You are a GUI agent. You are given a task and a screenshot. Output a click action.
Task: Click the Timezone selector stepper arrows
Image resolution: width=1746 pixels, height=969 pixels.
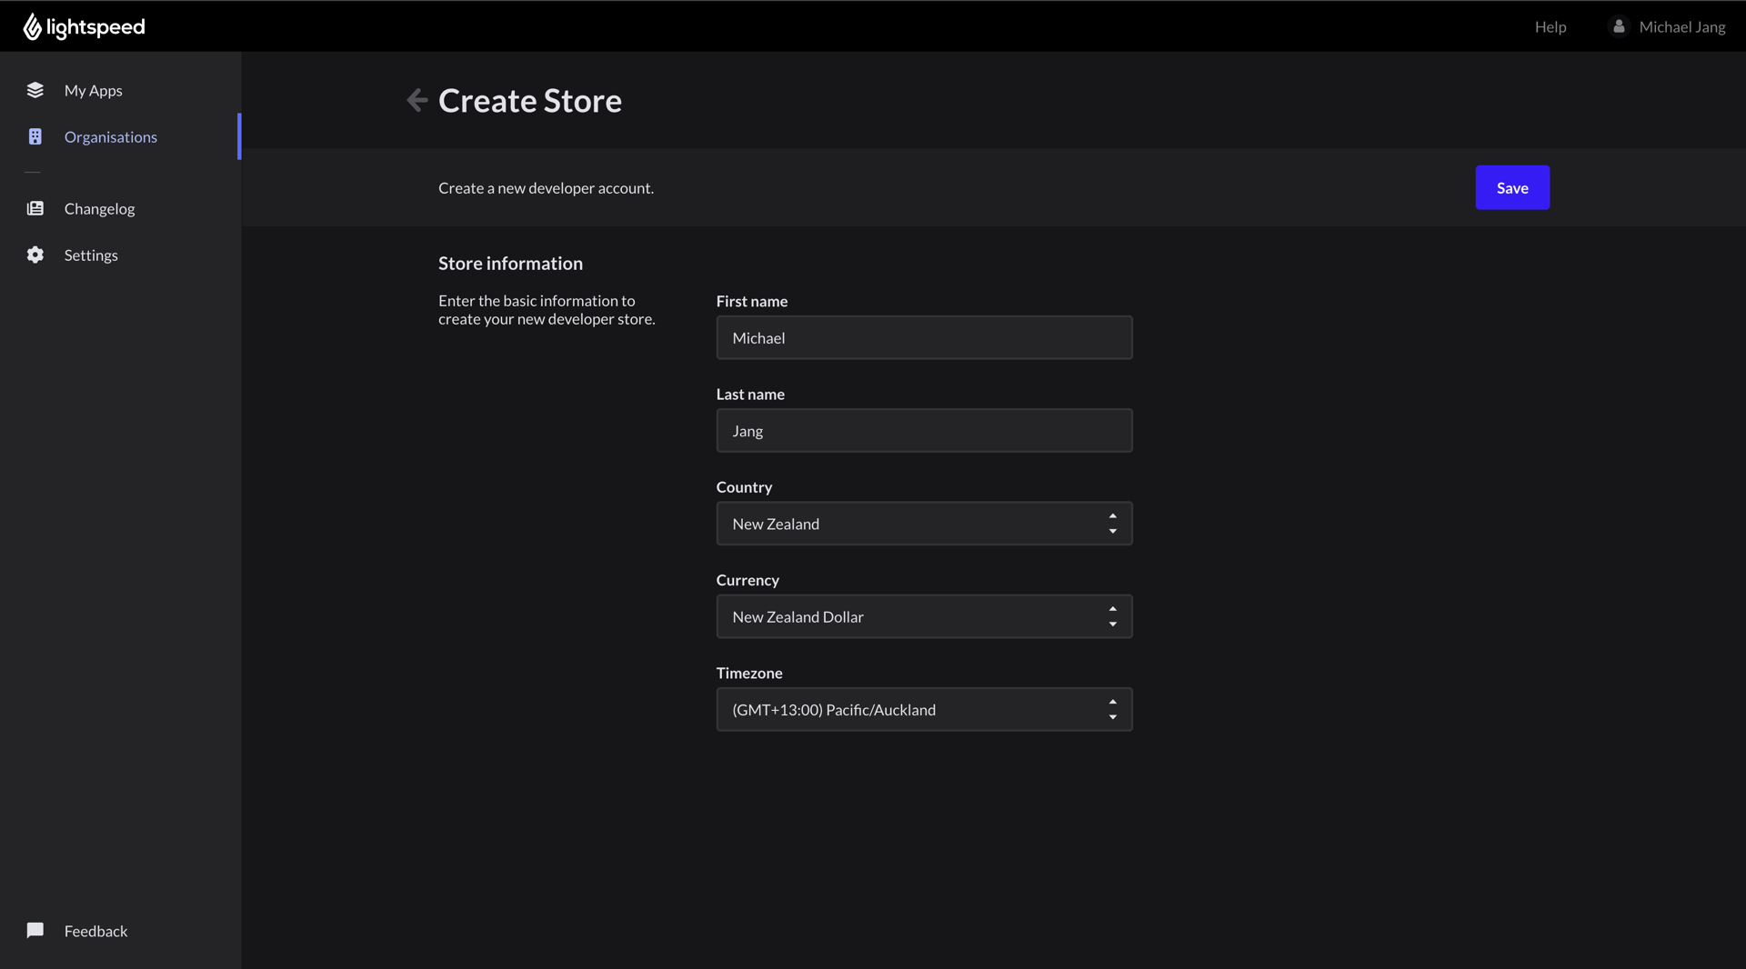1112,709
